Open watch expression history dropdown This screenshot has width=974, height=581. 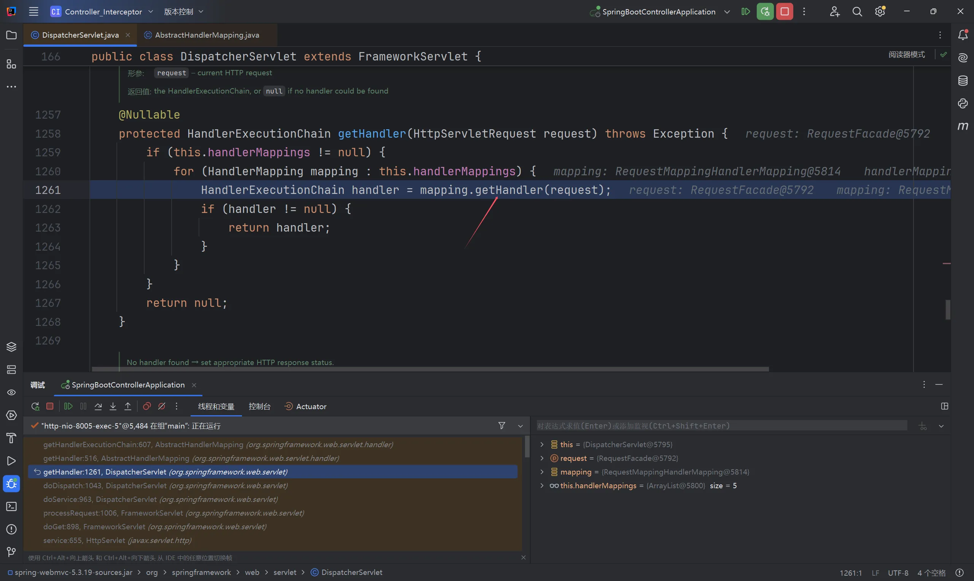point(941,426)
